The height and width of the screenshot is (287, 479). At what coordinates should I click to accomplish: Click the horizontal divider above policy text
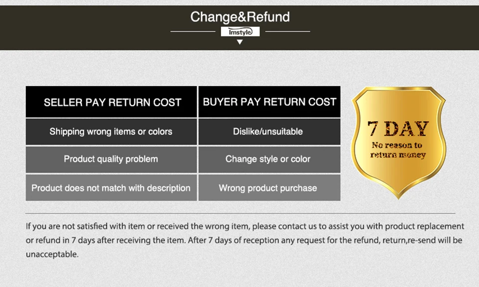240,213
